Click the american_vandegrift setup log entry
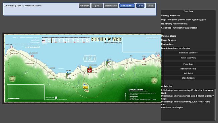 pos(188,92)
